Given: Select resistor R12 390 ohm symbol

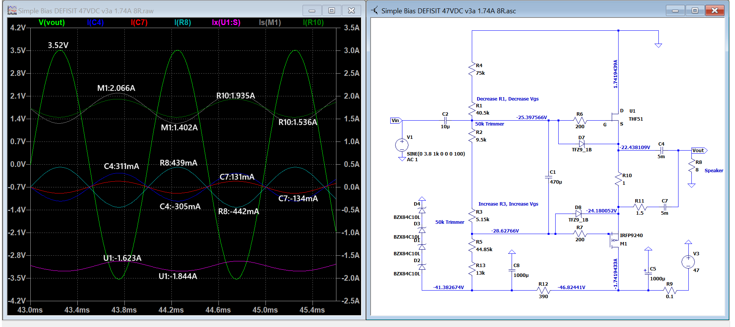Looking at the screenshot, I should tap(544, 290).
